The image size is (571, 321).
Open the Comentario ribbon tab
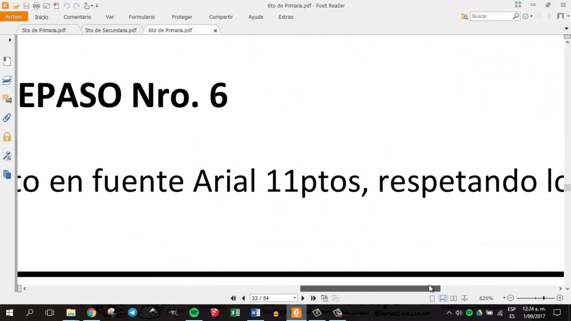[77, 17]
